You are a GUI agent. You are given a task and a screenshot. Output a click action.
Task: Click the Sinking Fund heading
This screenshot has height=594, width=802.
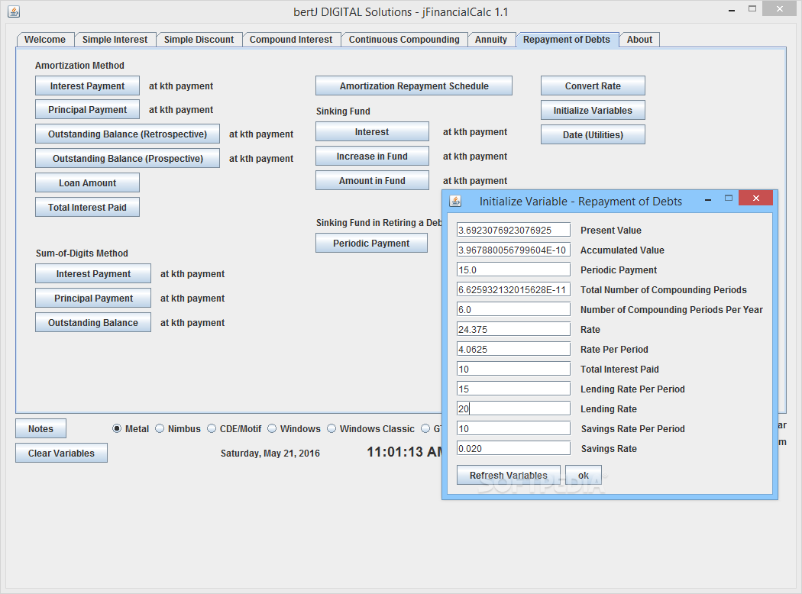[343, 111]
